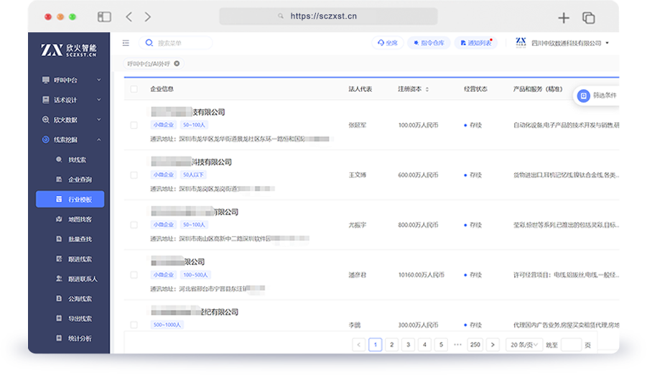
Task: Click the 跟进联系人 person icon
Action: point(59,278)
